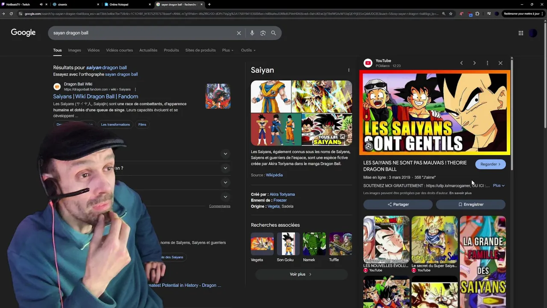Open the Namek related search thumbnail
The image size is (547, 308).
point(314,244)
